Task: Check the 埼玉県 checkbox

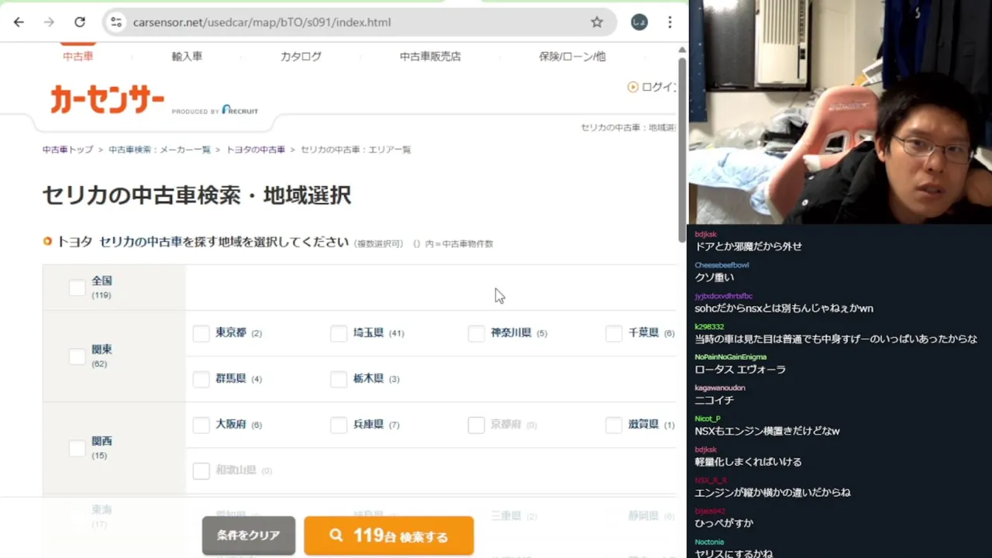Action: coord(339,333)
